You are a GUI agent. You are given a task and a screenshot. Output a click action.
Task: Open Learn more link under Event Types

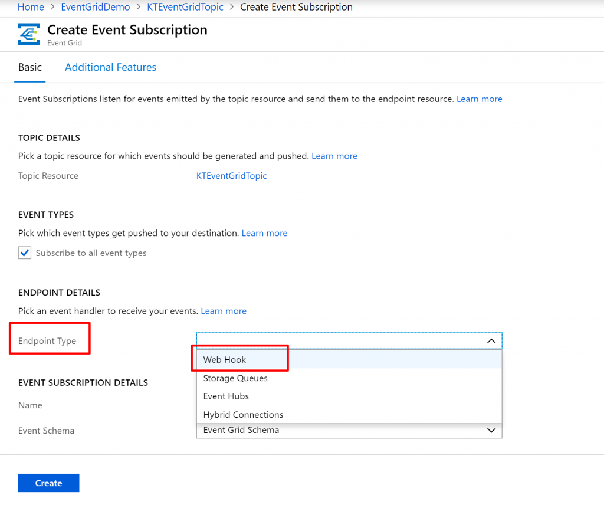pyautogui.click(x=264, y=233)
